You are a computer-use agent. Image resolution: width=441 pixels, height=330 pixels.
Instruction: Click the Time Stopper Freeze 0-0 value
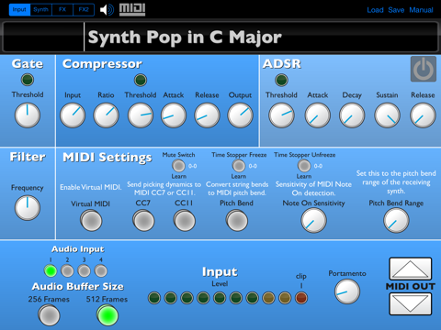253,166
